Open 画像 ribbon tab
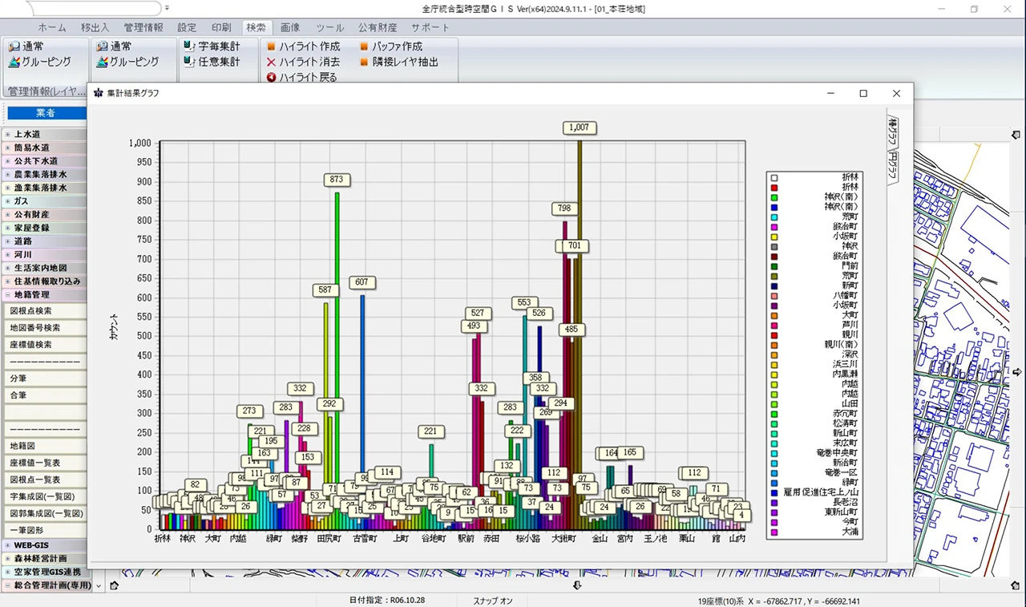This screenshot has width=1026, height=607. pyautogui.click(x=290, y=27)
